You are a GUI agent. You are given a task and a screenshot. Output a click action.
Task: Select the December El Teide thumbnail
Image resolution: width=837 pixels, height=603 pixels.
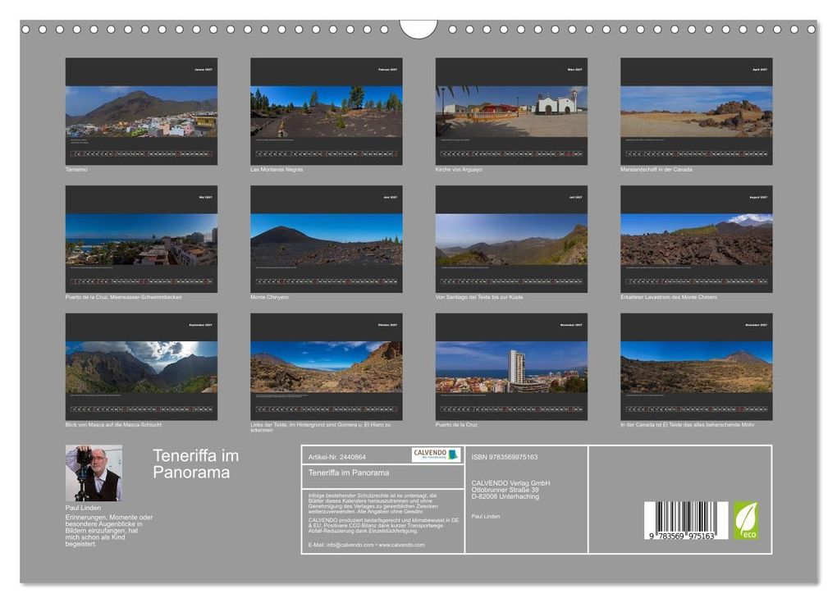pos(697,367)
